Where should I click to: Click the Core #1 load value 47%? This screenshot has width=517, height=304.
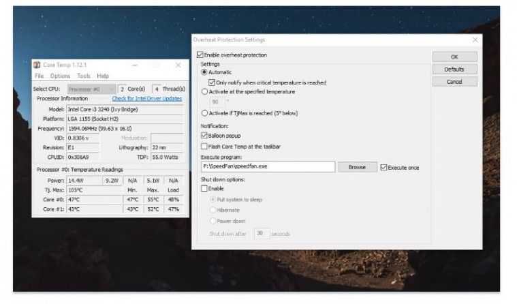point(174,209)
